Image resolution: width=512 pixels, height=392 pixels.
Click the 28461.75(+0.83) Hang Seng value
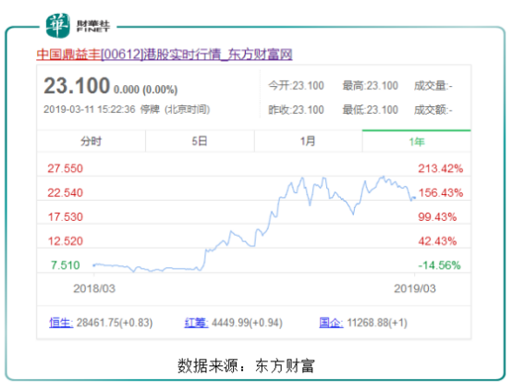pos(115,323)
